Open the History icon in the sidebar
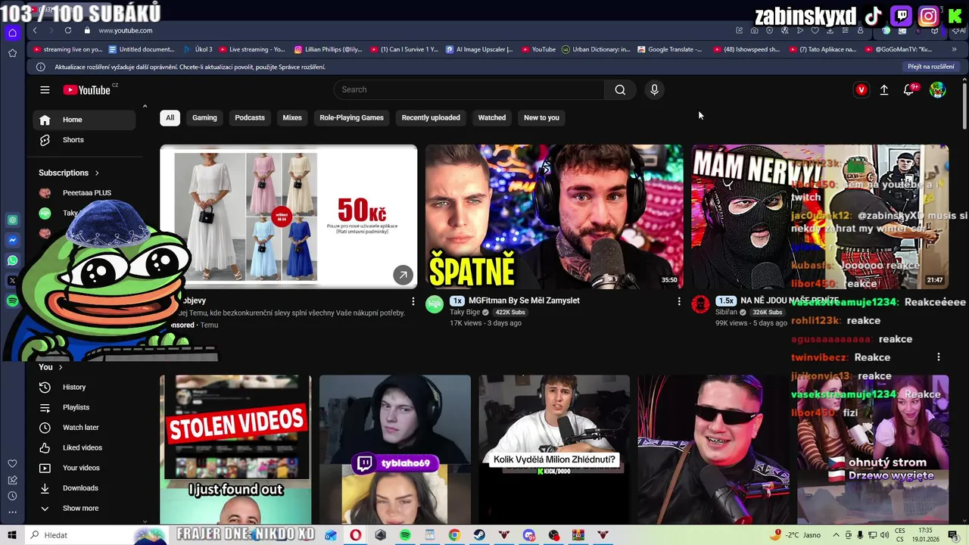The width and height of the screenshot is (969, 545). tap(45, 387)
